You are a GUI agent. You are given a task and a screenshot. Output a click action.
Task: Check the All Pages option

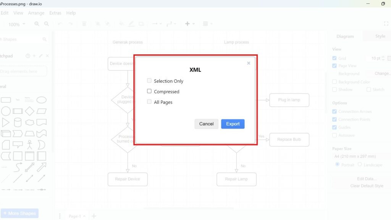pyautogui.click(x=149, y=102)
